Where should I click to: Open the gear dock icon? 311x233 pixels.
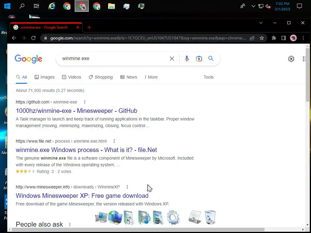(x=173, y=217)
